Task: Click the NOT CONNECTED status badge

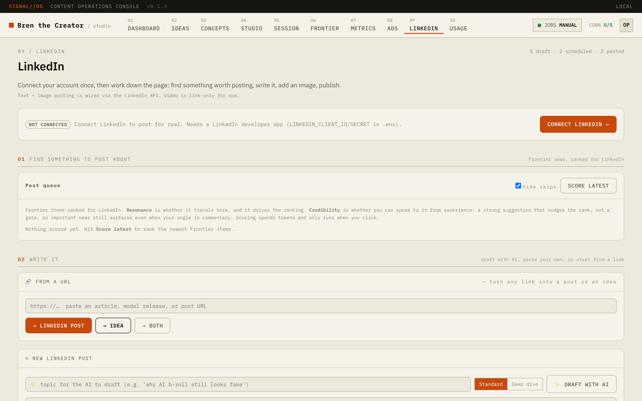Action: [x=48, y=125]
